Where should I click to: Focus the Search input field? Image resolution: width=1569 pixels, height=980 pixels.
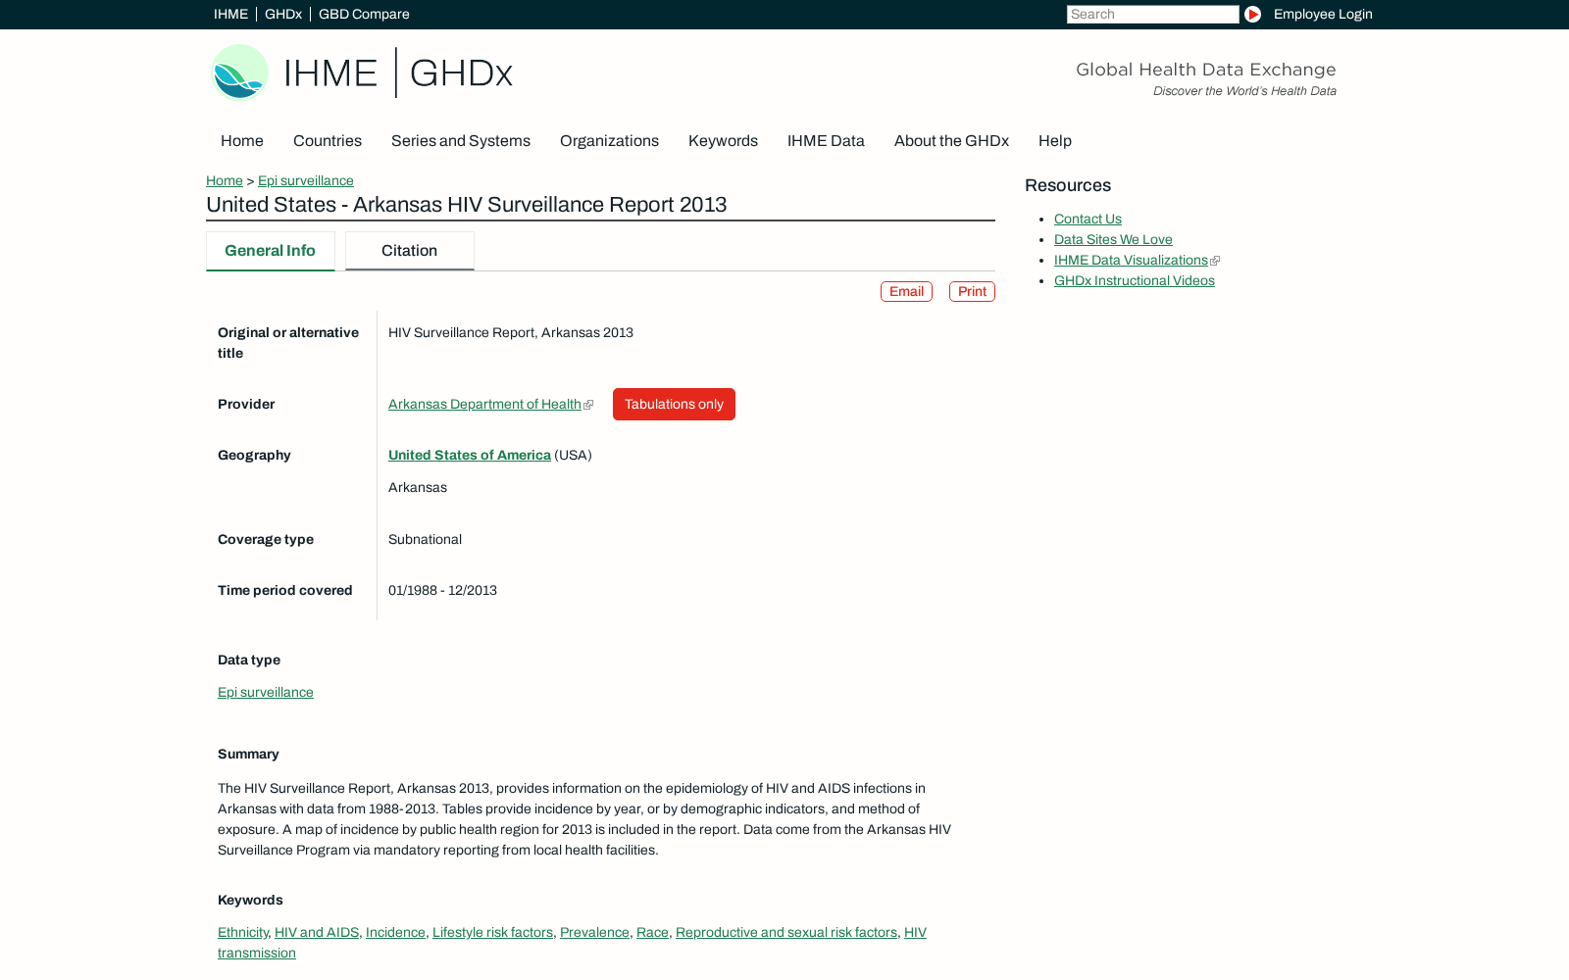[x=1152, y=14]
